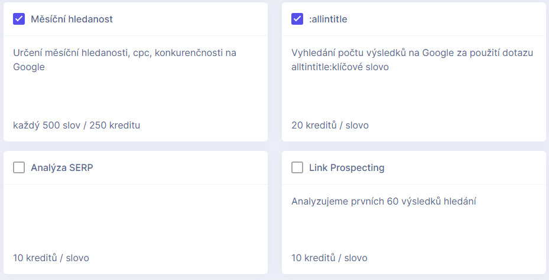The image size is (549, 280).
Task: Select the Link Prospecting title text
Action: pos(347,168)
